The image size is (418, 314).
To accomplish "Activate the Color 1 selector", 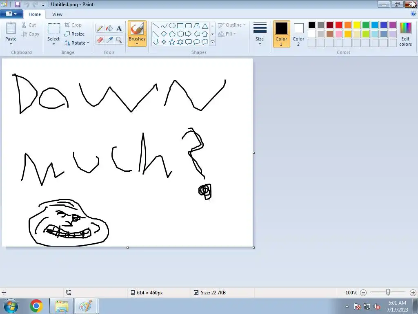I will click(282, 34).
